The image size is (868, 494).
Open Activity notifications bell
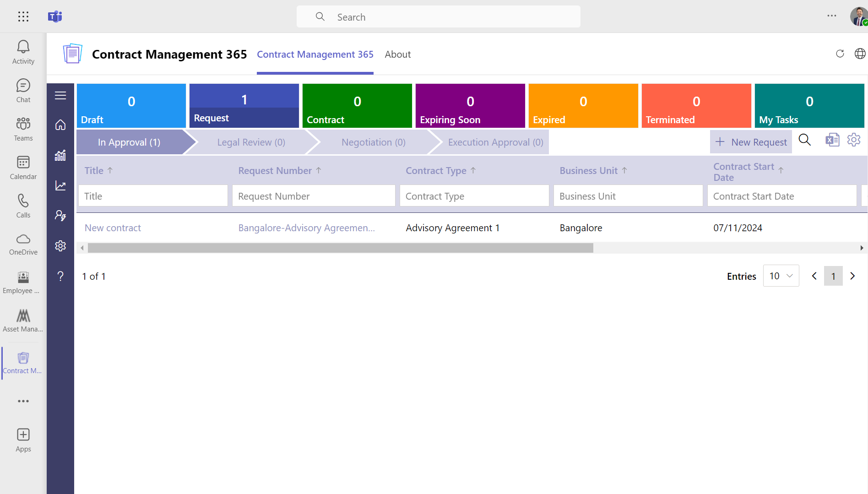[x=23, y=52]
